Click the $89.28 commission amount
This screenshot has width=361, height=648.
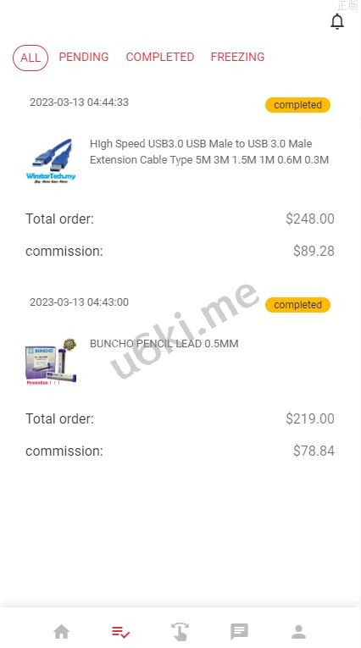(314, 251)
